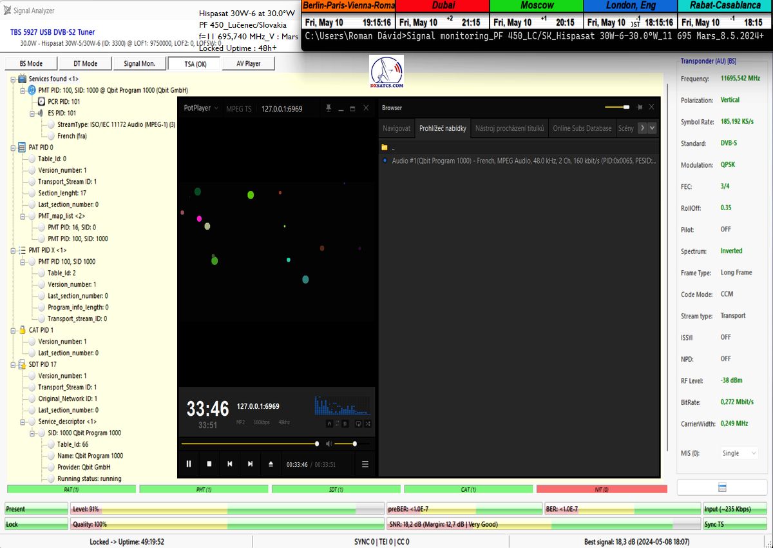Skip to next track in PotPlayer

click(250, 464)
